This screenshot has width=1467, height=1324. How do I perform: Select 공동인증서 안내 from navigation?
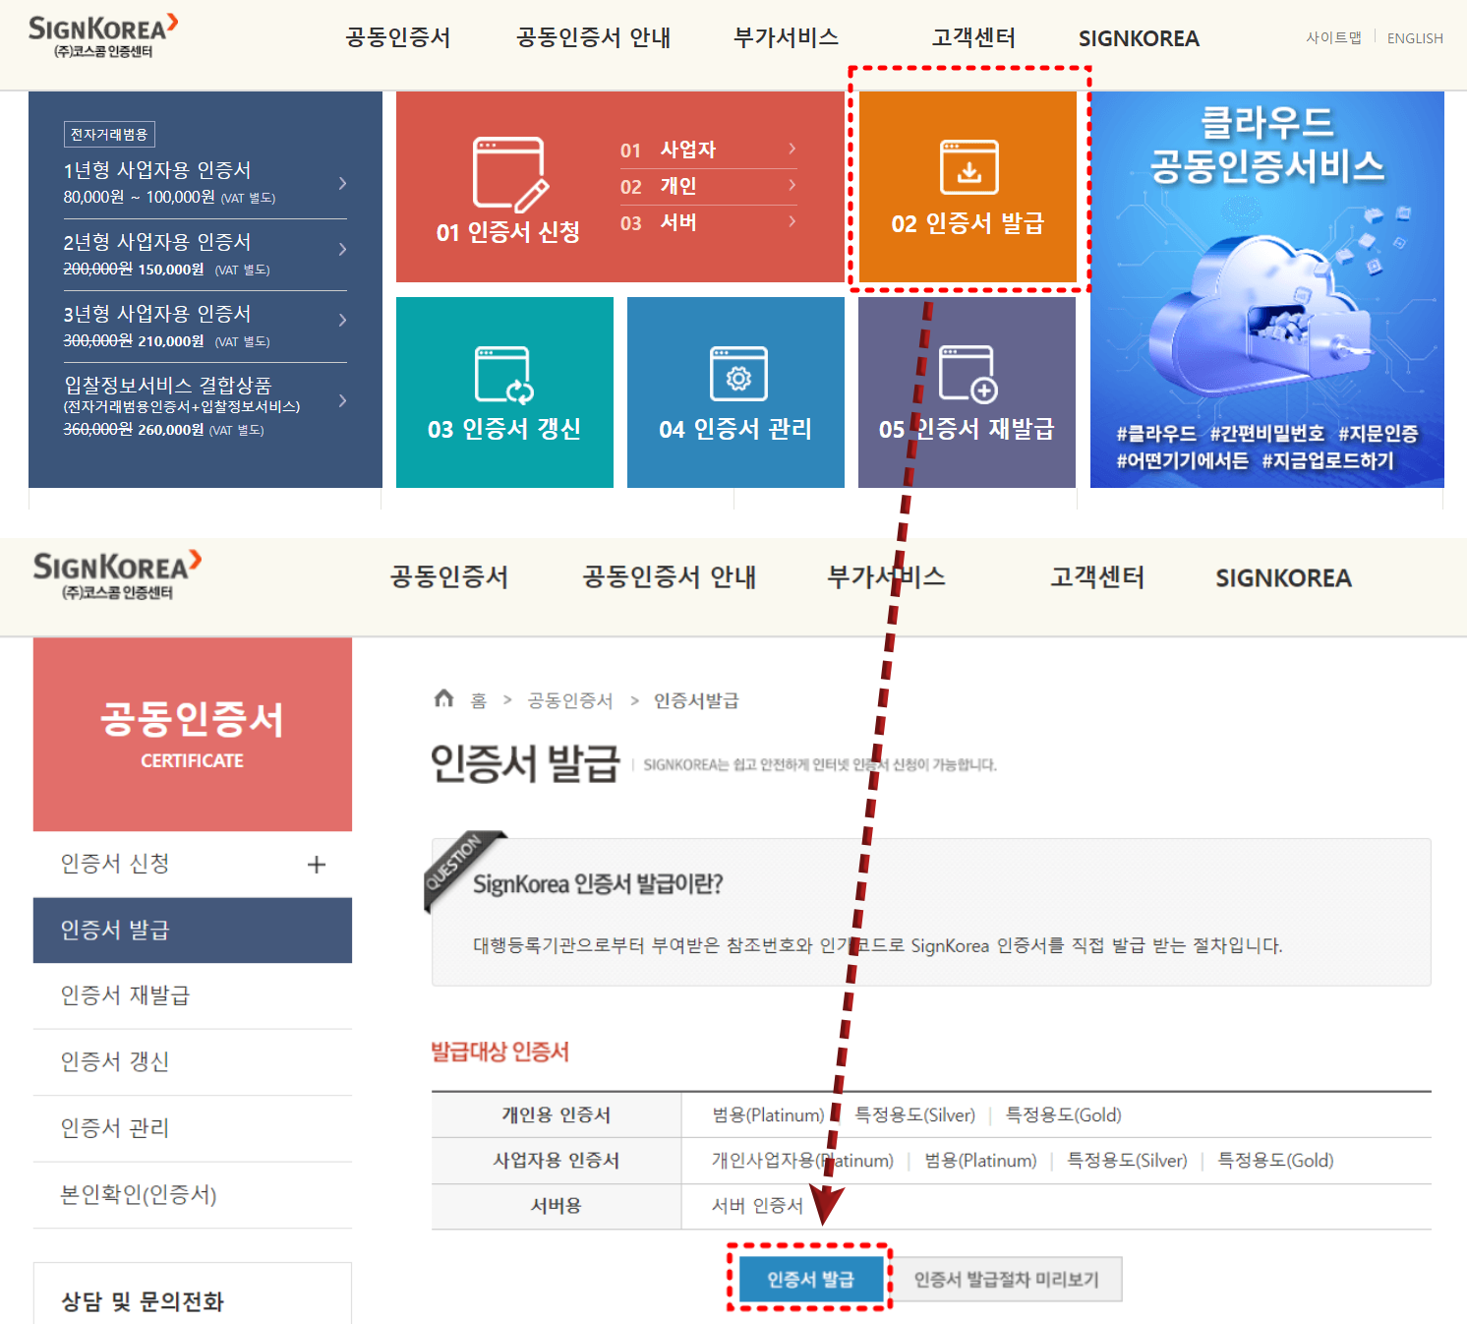click(x=592, y=38)
